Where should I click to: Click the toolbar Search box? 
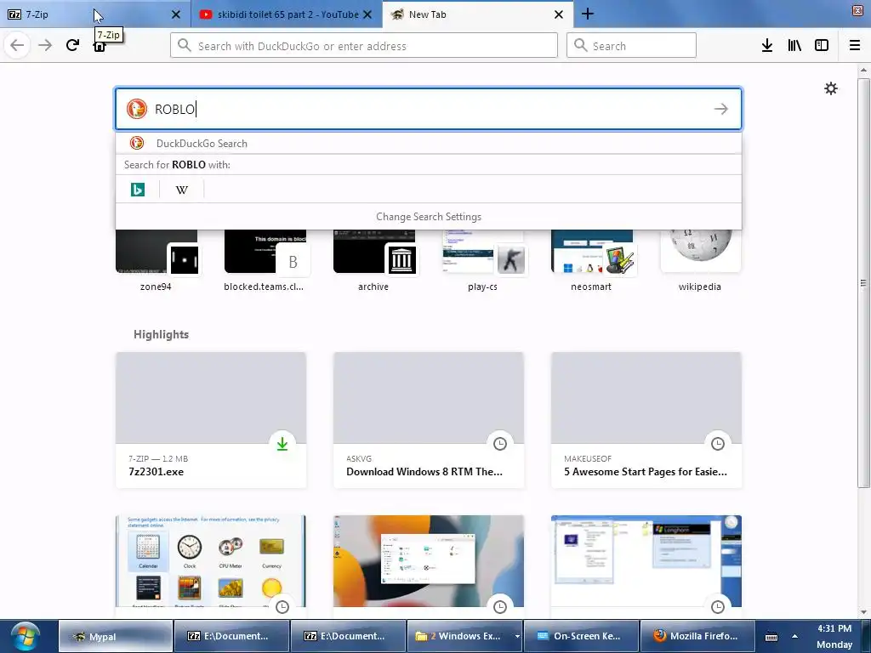tap(631, 46)
